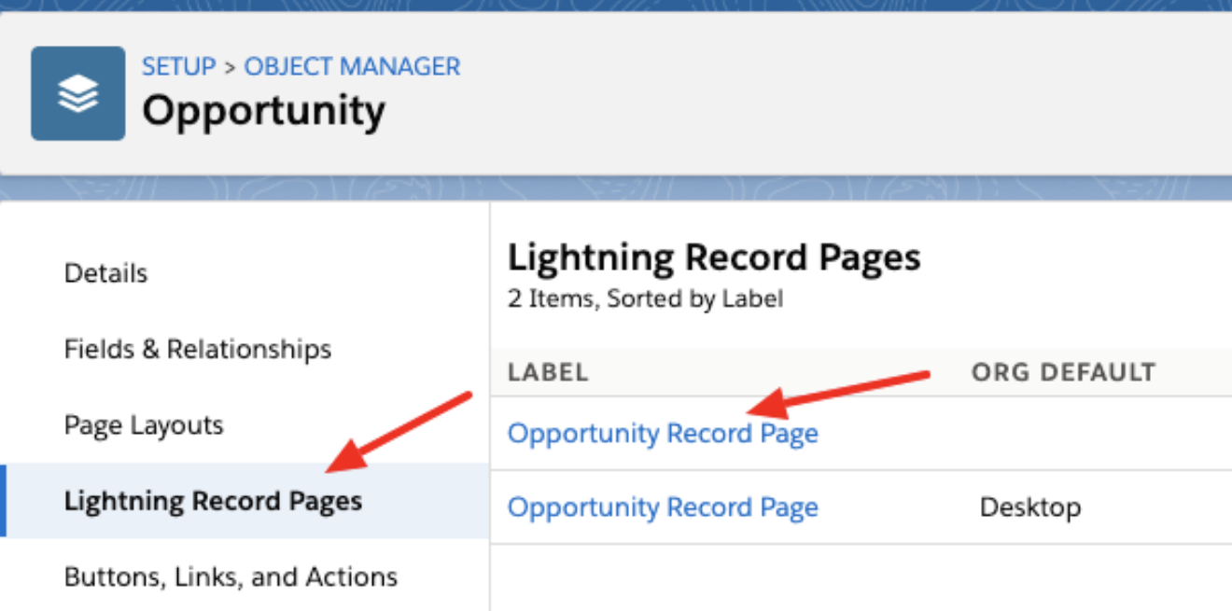This screenshot has height=611, width=1232.
Task: Click the Lightning Record Pages heading
Action: coord(714,257)
